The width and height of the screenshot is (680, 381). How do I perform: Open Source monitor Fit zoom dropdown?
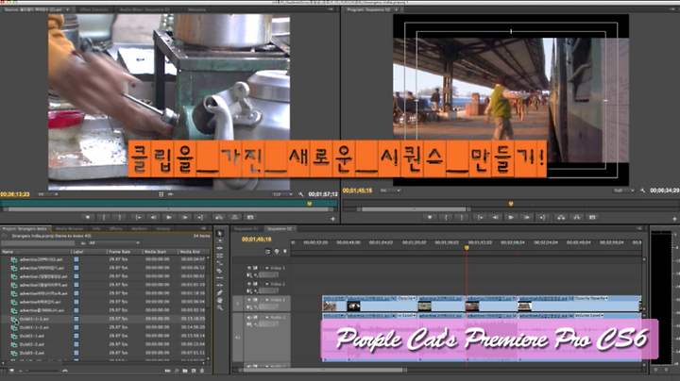pos(48,194)
